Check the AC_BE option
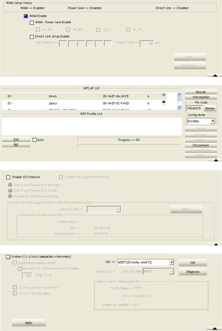 click(x=68, y=29)
